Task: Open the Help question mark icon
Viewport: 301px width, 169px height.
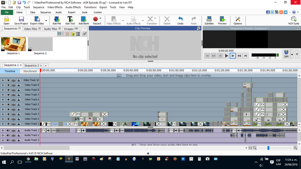Action: [x=294, y=12]
